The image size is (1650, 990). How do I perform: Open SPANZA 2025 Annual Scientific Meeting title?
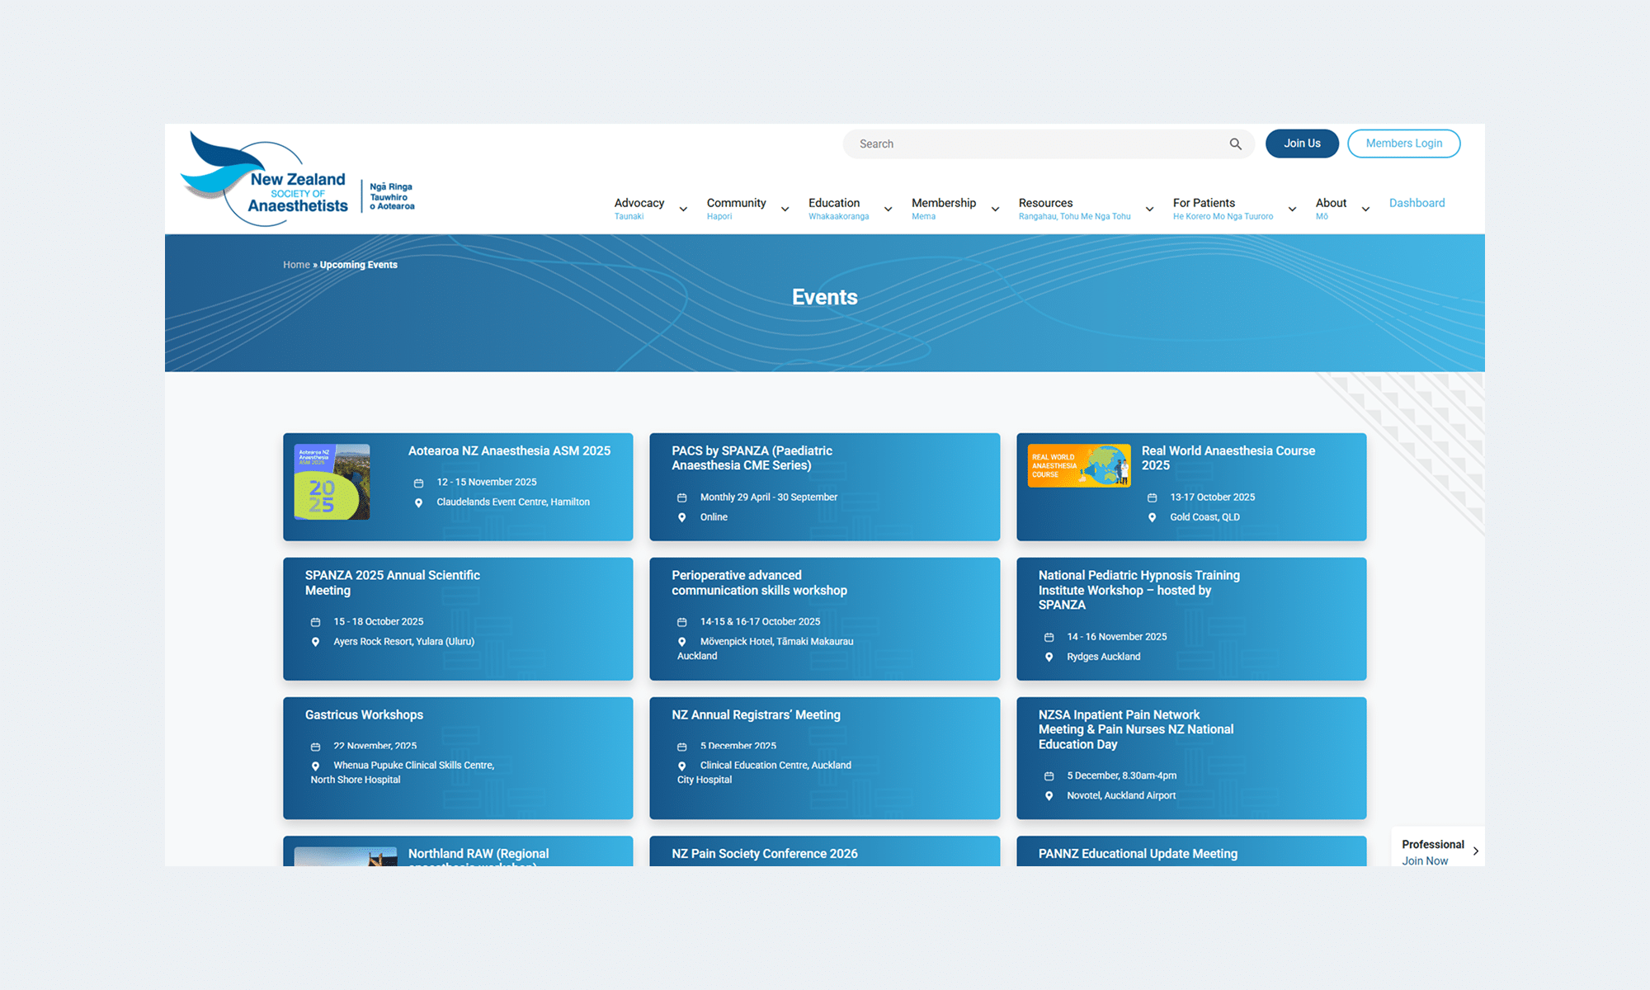click(392, 582)
